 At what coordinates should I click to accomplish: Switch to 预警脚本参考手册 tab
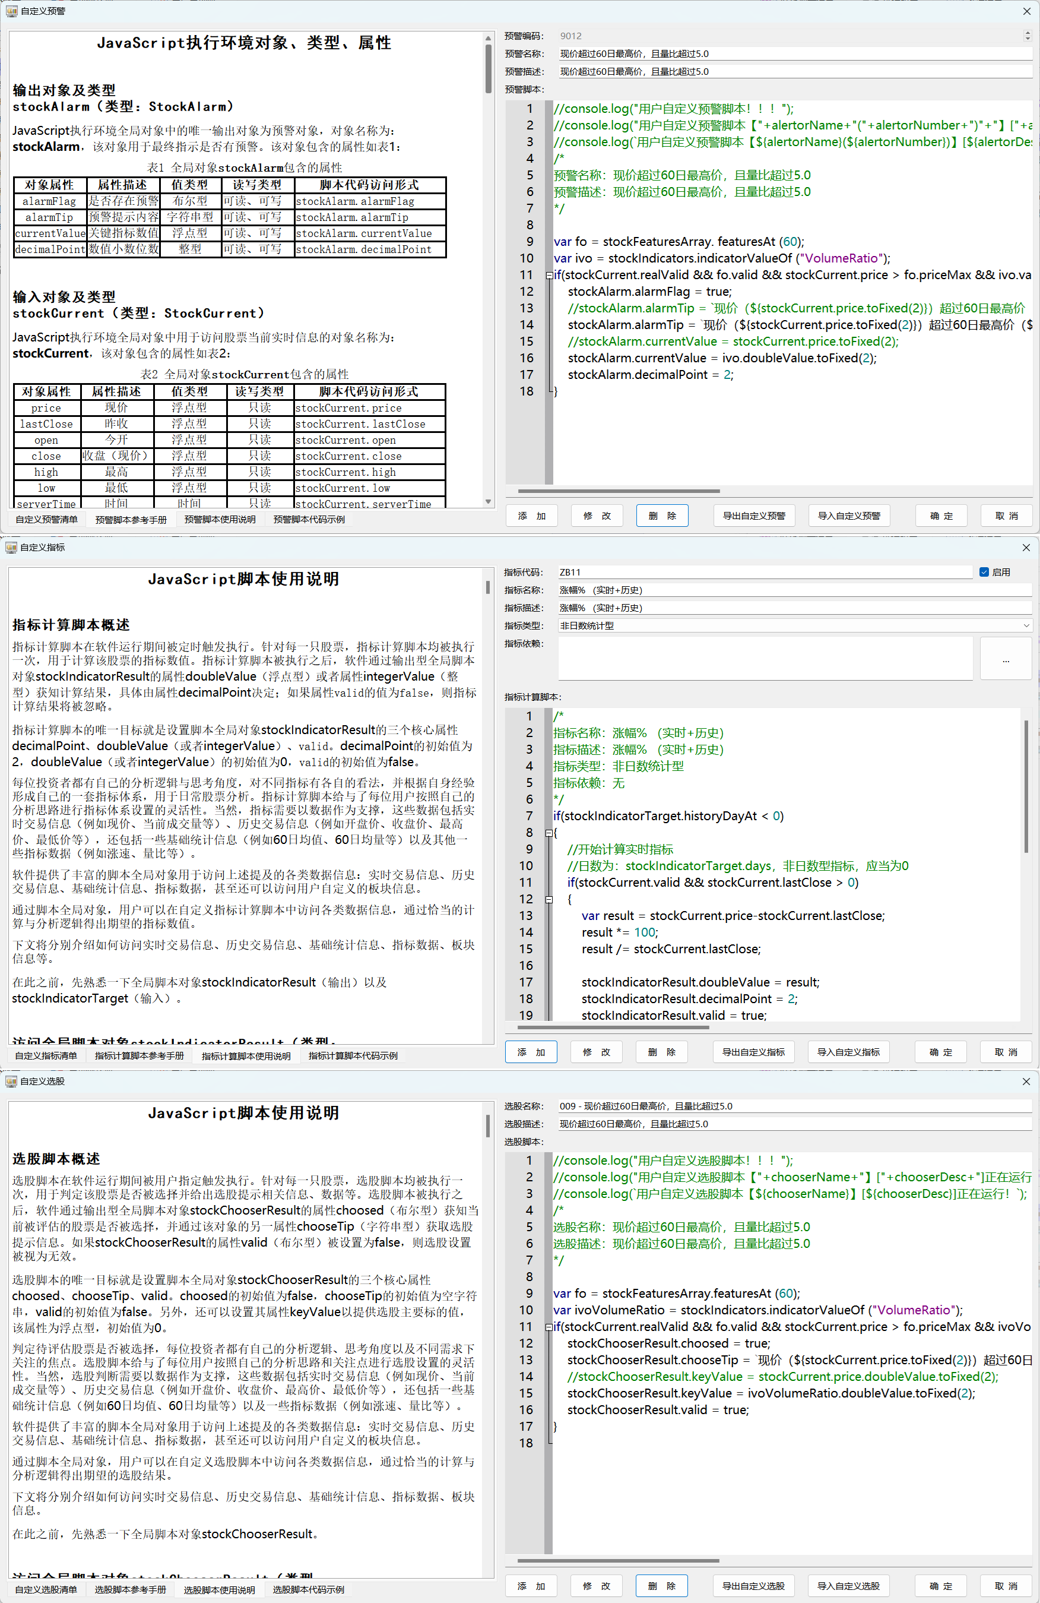[x=131, y=519]
